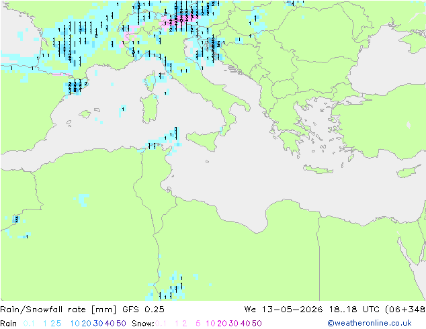Screen dimensions: 426x329
Task: Click the Snow legend 20 value
Action: click(x=222, y=324)
